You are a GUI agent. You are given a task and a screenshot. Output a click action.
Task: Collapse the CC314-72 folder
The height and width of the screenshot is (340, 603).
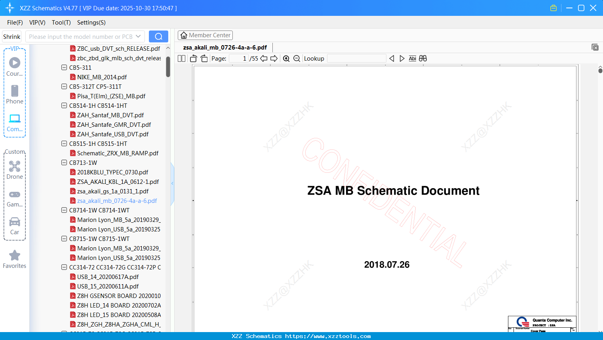64,267
